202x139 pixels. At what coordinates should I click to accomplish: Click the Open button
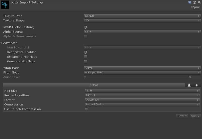[196, 7]
